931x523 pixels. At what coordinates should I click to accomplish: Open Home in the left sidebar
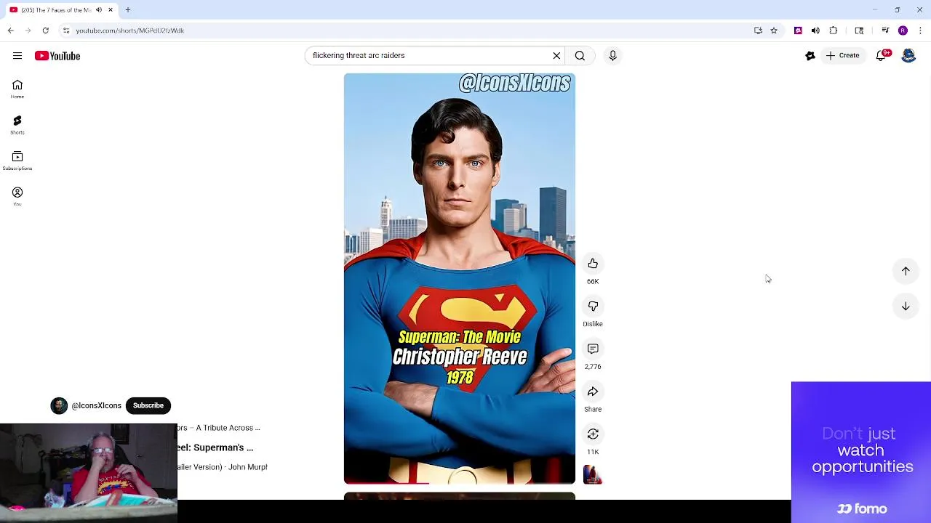[17, 89]
